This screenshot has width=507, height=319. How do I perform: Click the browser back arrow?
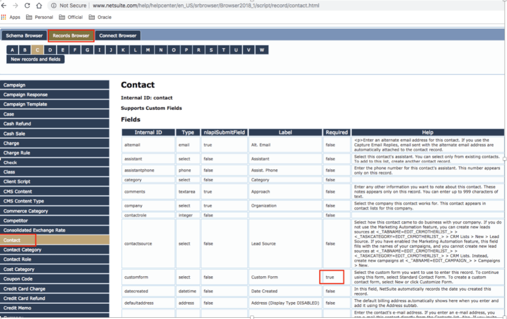pyautogui.click(x=5, y=5)
